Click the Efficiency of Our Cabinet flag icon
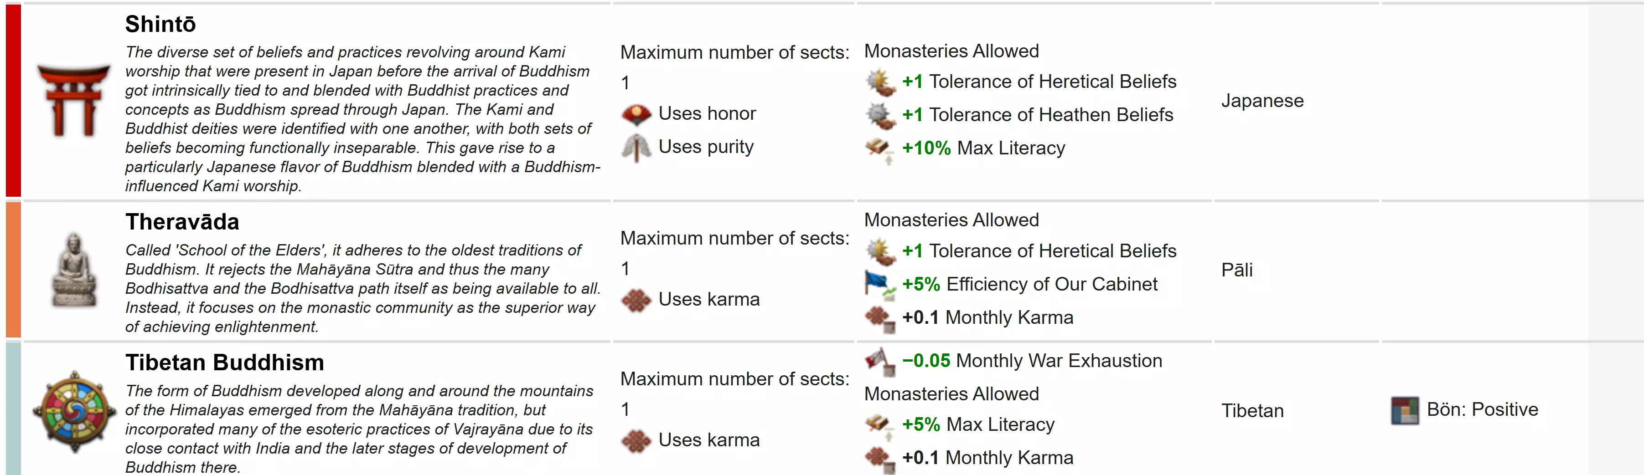Viewport: 1644px width, 475px height. click(x=879, y=284)
